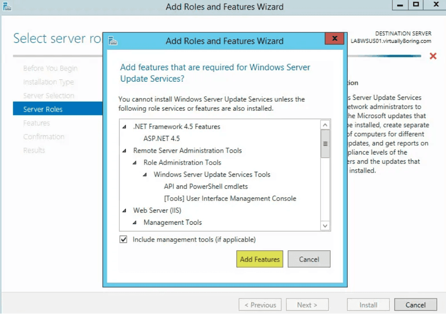Click the scroll down arrow in features list

pos(325,226)
